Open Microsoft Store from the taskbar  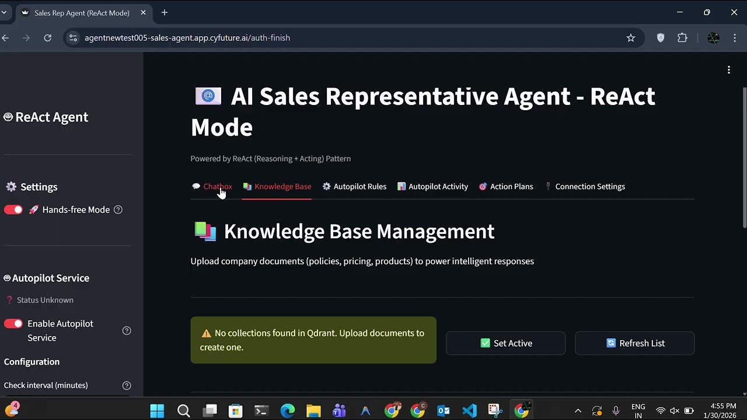point(235,411)
